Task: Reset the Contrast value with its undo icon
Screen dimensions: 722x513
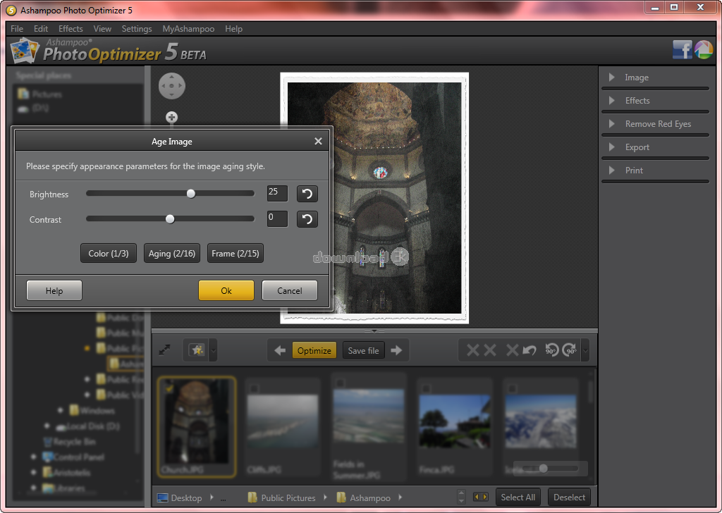Action: click(307, 219)
